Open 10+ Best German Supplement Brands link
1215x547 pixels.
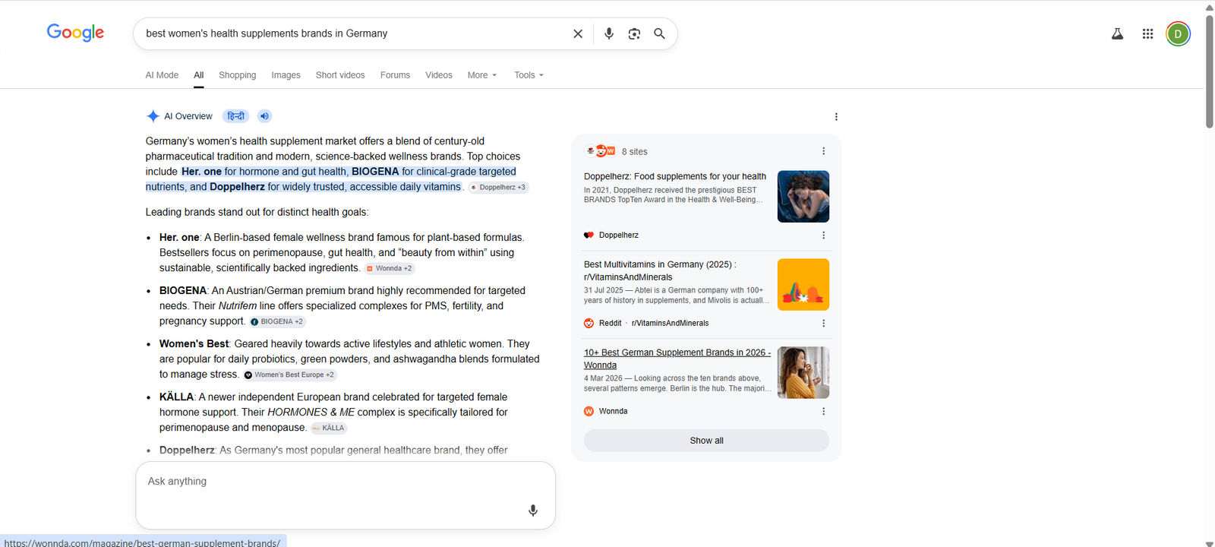tap(677, 359)
